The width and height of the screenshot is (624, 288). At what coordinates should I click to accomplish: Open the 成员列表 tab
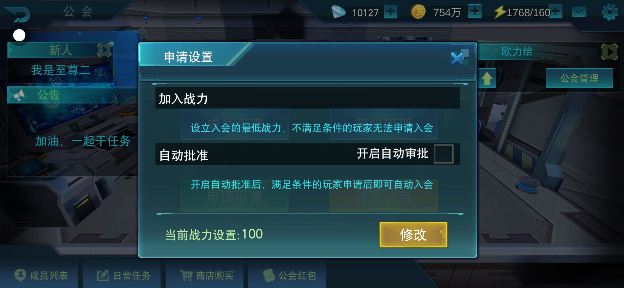42,275
